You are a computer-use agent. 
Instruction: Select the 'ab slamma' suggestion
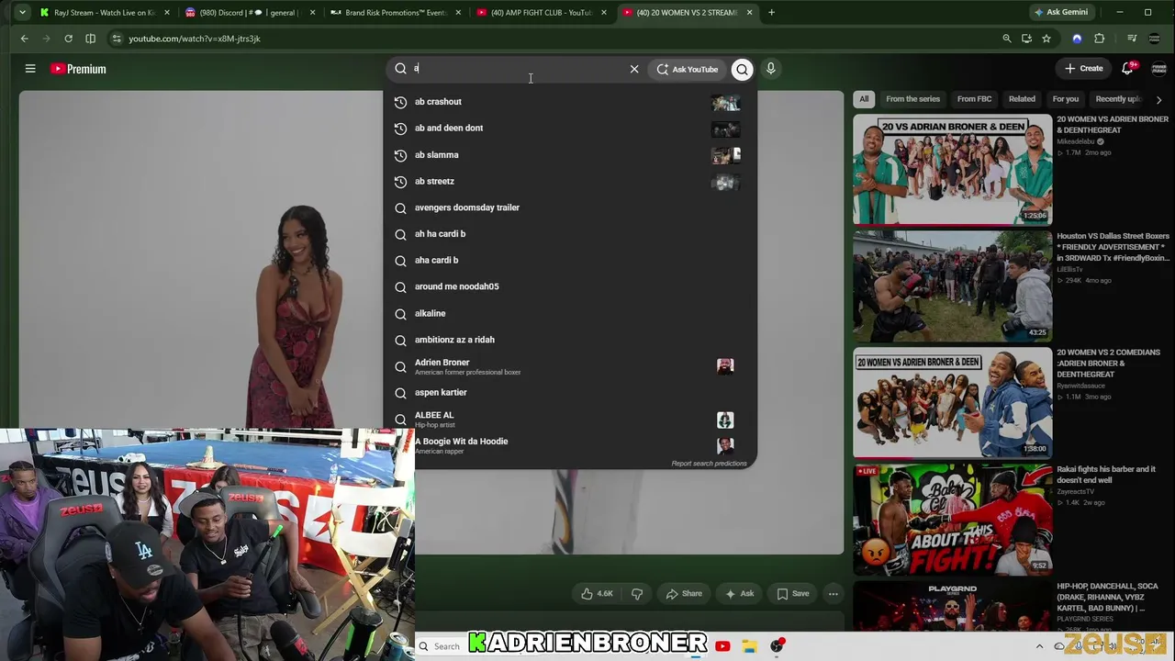pos(570,155)
